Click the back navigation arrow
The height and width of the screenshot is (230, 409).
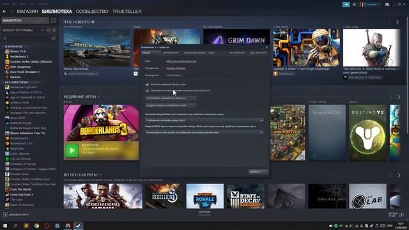coord(4,11)
